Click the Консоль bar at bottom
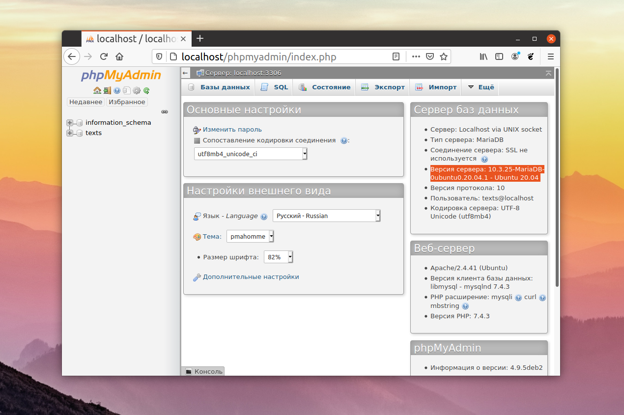Viewport: 624px width, 415px height. click(204, 371)
